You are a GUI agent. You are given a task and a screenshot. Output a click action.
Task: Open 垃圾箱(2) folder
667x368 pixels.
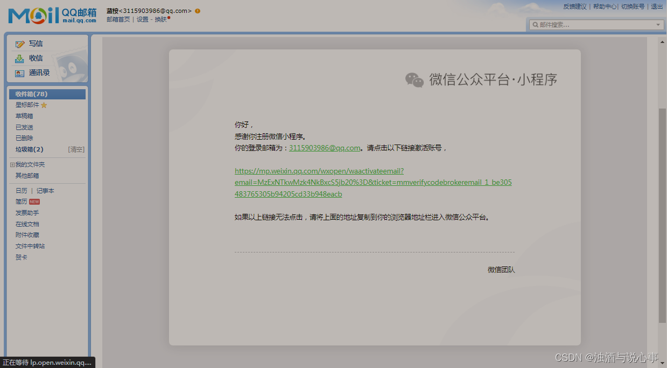(x=30, y=149)
